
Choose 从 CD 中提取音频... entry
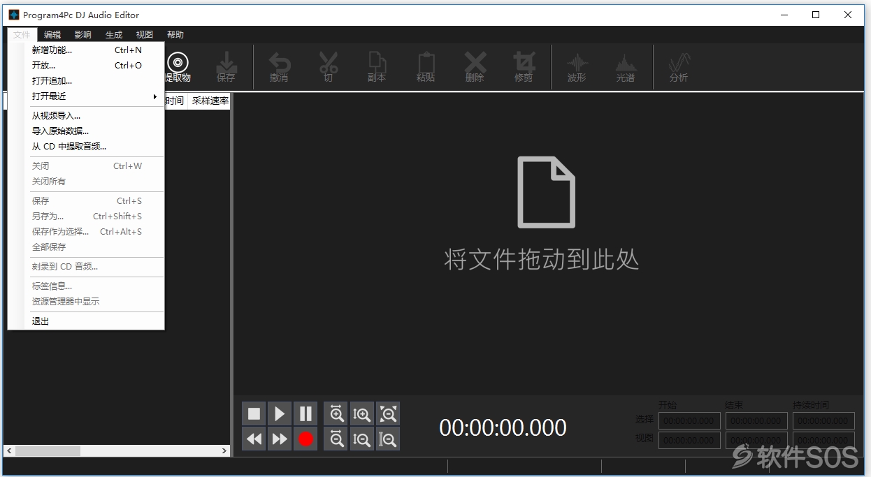pos(86,147)
